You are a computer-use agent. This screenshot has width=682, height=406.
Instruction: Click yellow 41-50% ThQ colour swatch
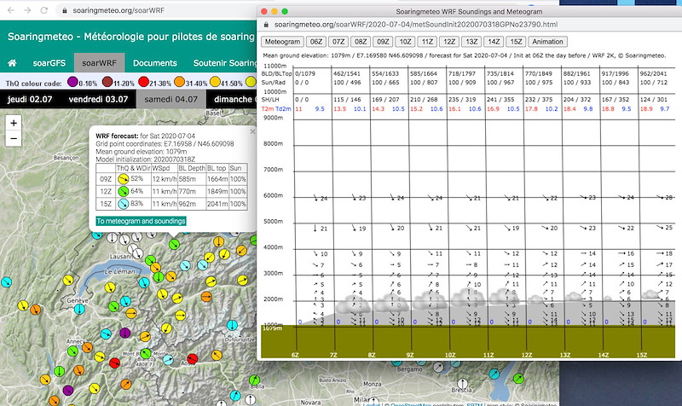pyautogui.click(x=215, y=81)
